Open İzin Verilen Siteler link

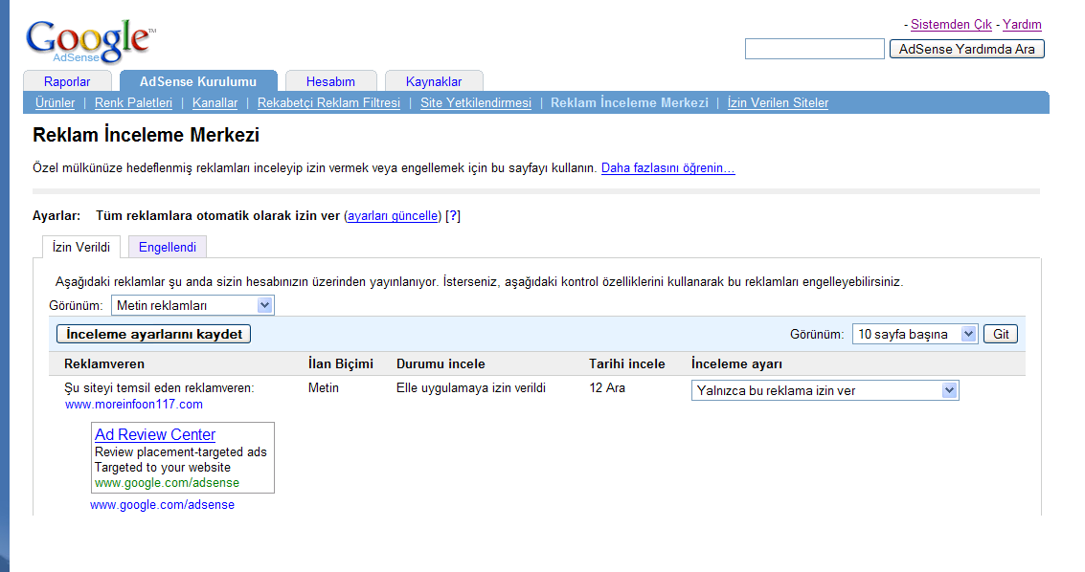(x=778, y=103)
